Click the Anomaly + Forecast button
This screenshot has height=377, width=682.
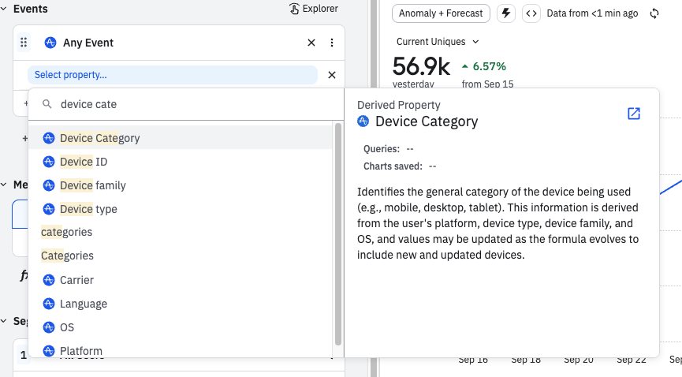coord(442,13)
